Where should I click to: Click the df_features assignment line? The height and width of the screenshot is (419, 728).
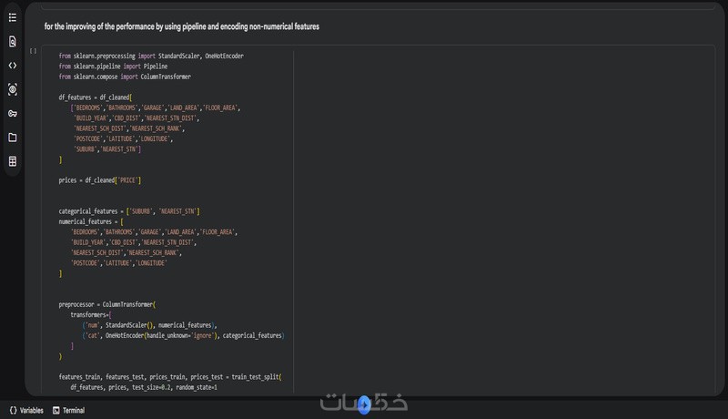tap(96, 97)
